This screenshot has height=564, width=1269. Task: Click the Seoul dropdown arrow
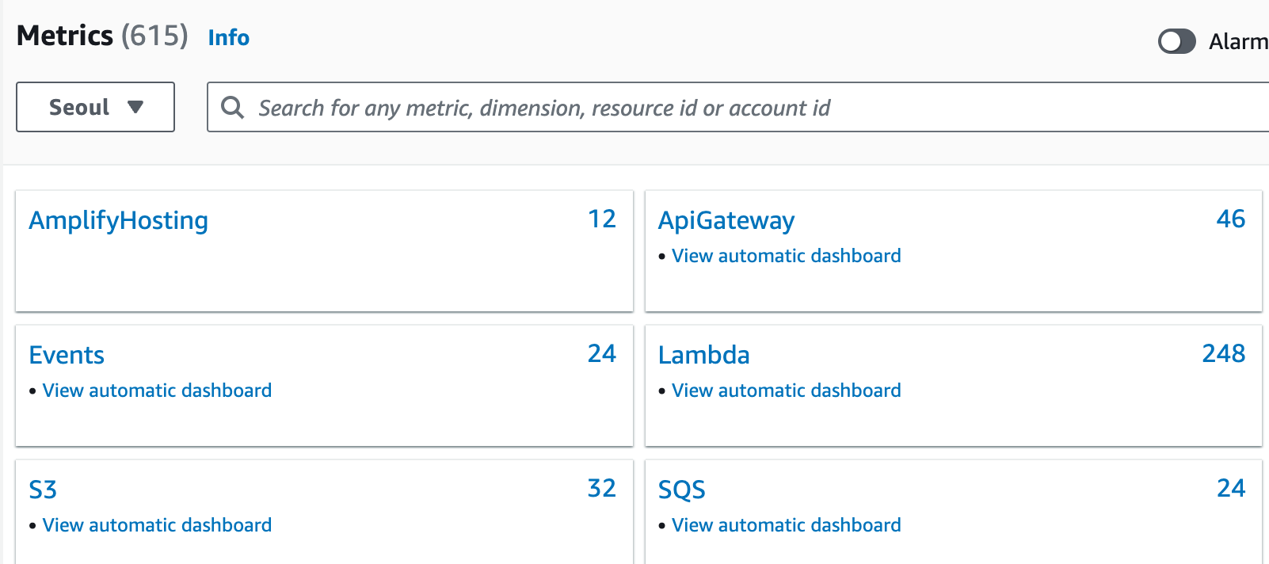coord(135,107)
